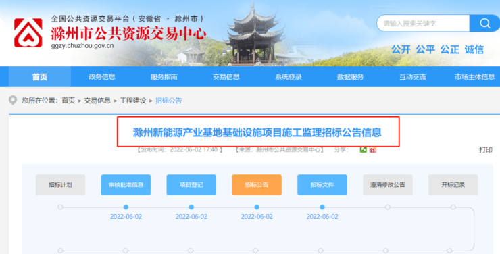Open the 系统登录 menu
Image resolution: width=500 pixels, height=254 pixels.
289,77
